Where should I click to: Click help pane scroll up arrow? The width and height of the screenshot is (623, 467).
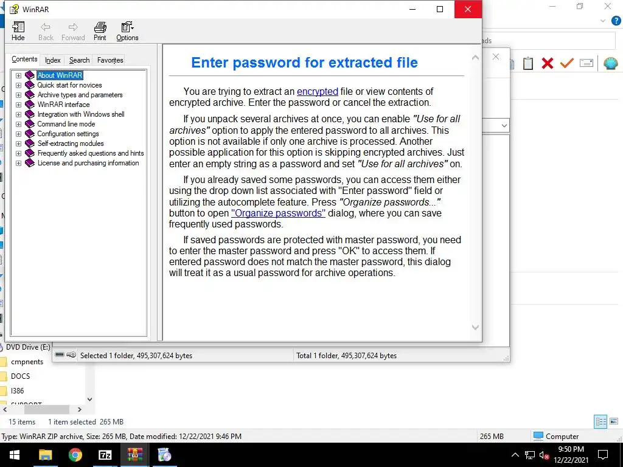tap(475, 58)
